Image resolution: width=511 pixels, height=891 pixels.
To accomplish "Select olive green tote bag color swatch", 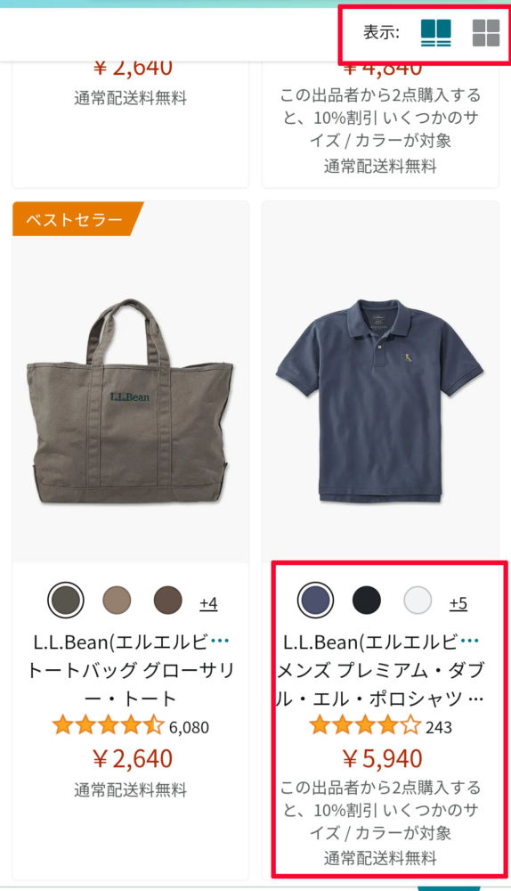I will pos(66,600).
